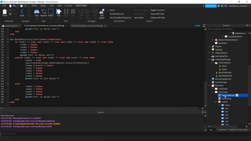Click the green status icon beside help
This screenshot has height=141, width=251.
tap(222, 6)
